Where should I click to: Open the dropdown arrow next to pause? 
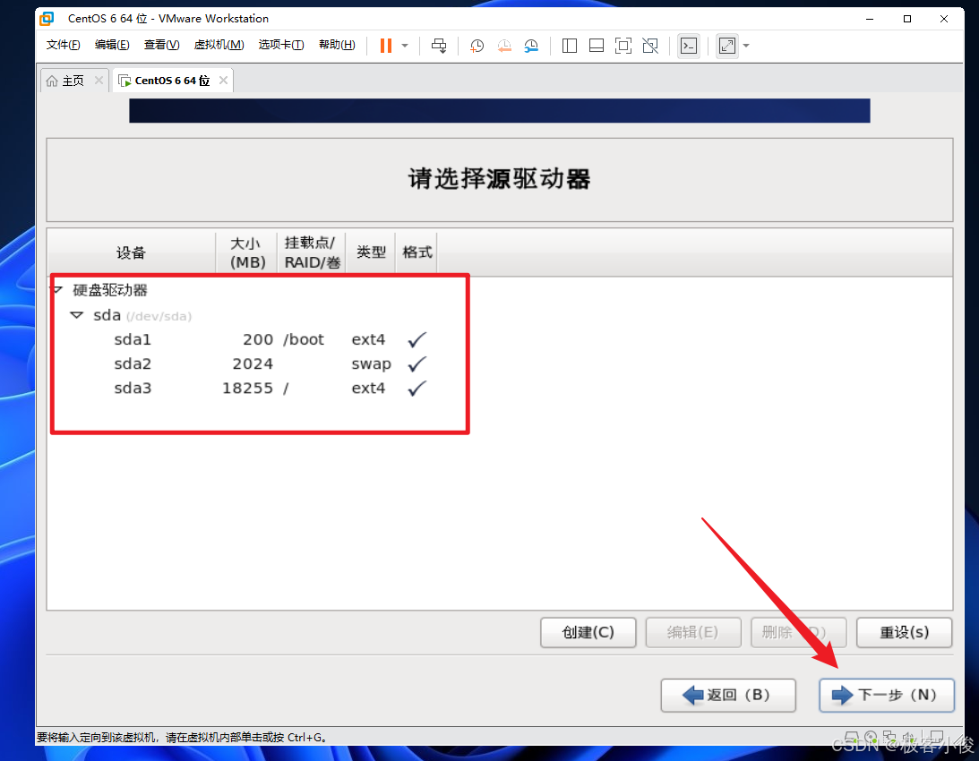[405, 46]
